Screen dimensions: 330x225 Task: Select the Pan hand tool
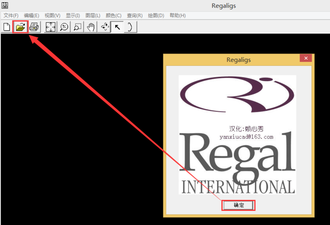pos(91,27)
